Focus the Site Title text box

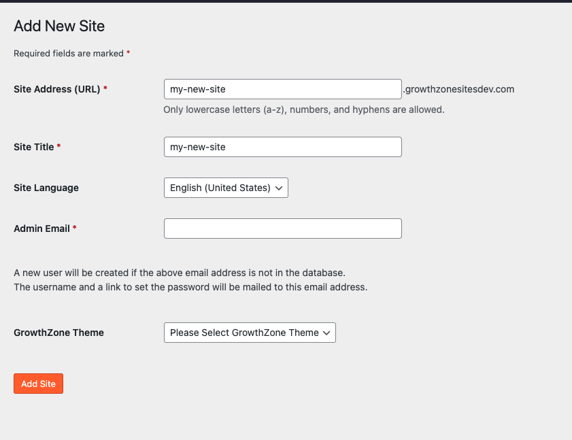tap(282, 147)
